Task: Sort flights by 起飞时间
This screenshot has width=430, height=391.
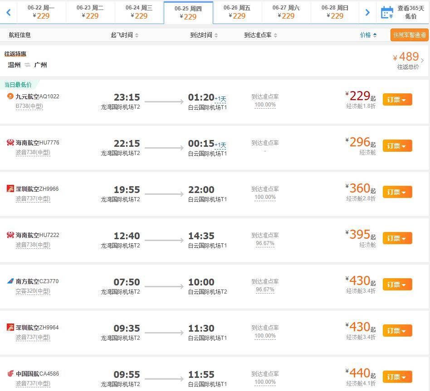Action: click(124, 35)
